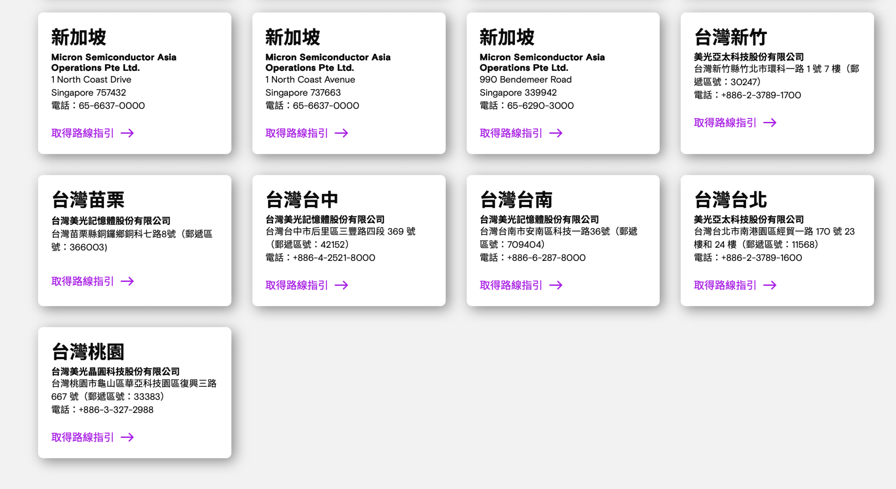Click arrow icon in North Coast Avenue card
The width and height of the screenshot is (896, 489).
(342, 133)
